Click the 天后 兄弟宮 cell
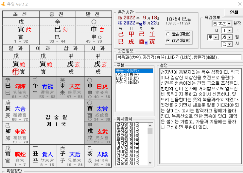 (71, 156)
